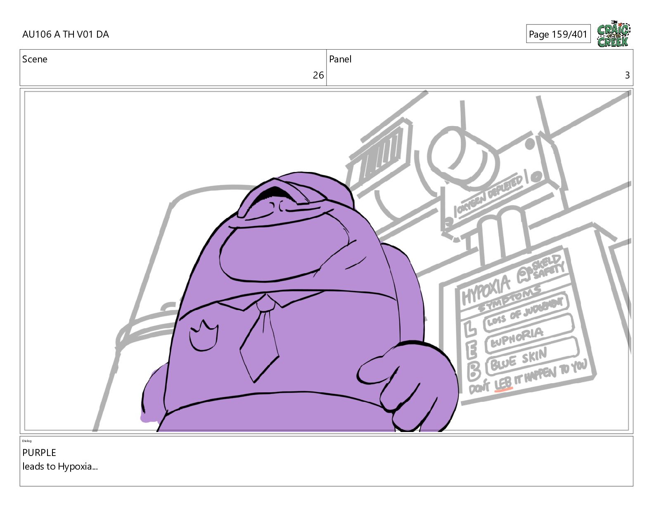Viewport: 654px width, 506px height.
Task: Click the 'PURPLE' speaker name in the dialog box
Action: click(x=39, y=453)
